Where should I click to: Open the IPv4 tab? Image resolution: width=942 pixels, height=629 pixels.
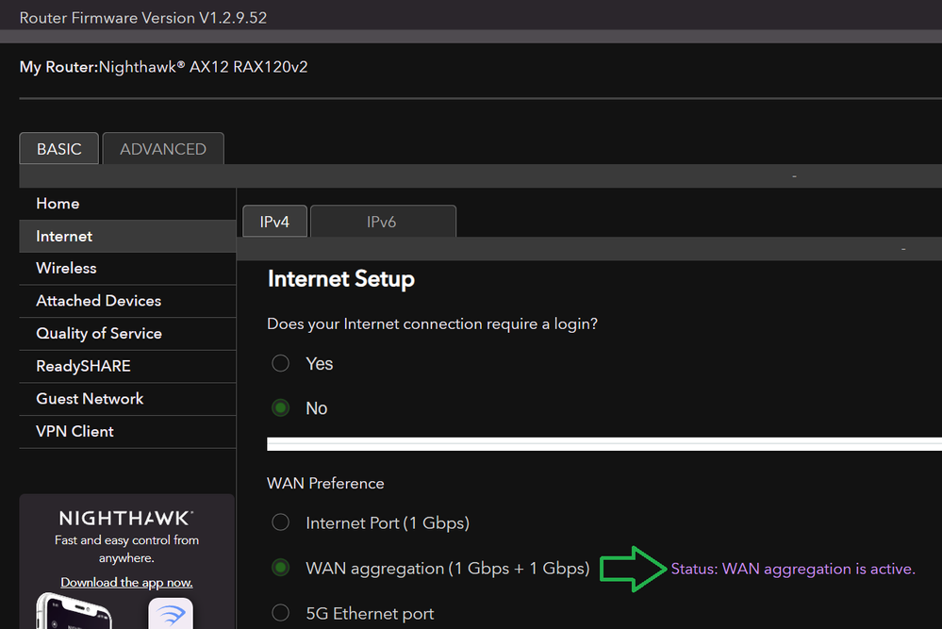click(274, 221)
